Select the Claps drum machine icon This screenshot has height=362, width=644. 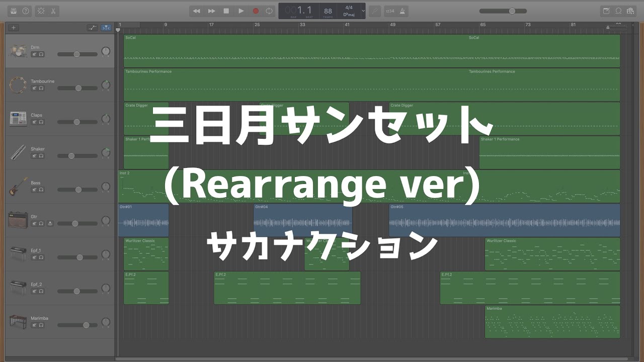pyautogui.click(x=18, y=119)
